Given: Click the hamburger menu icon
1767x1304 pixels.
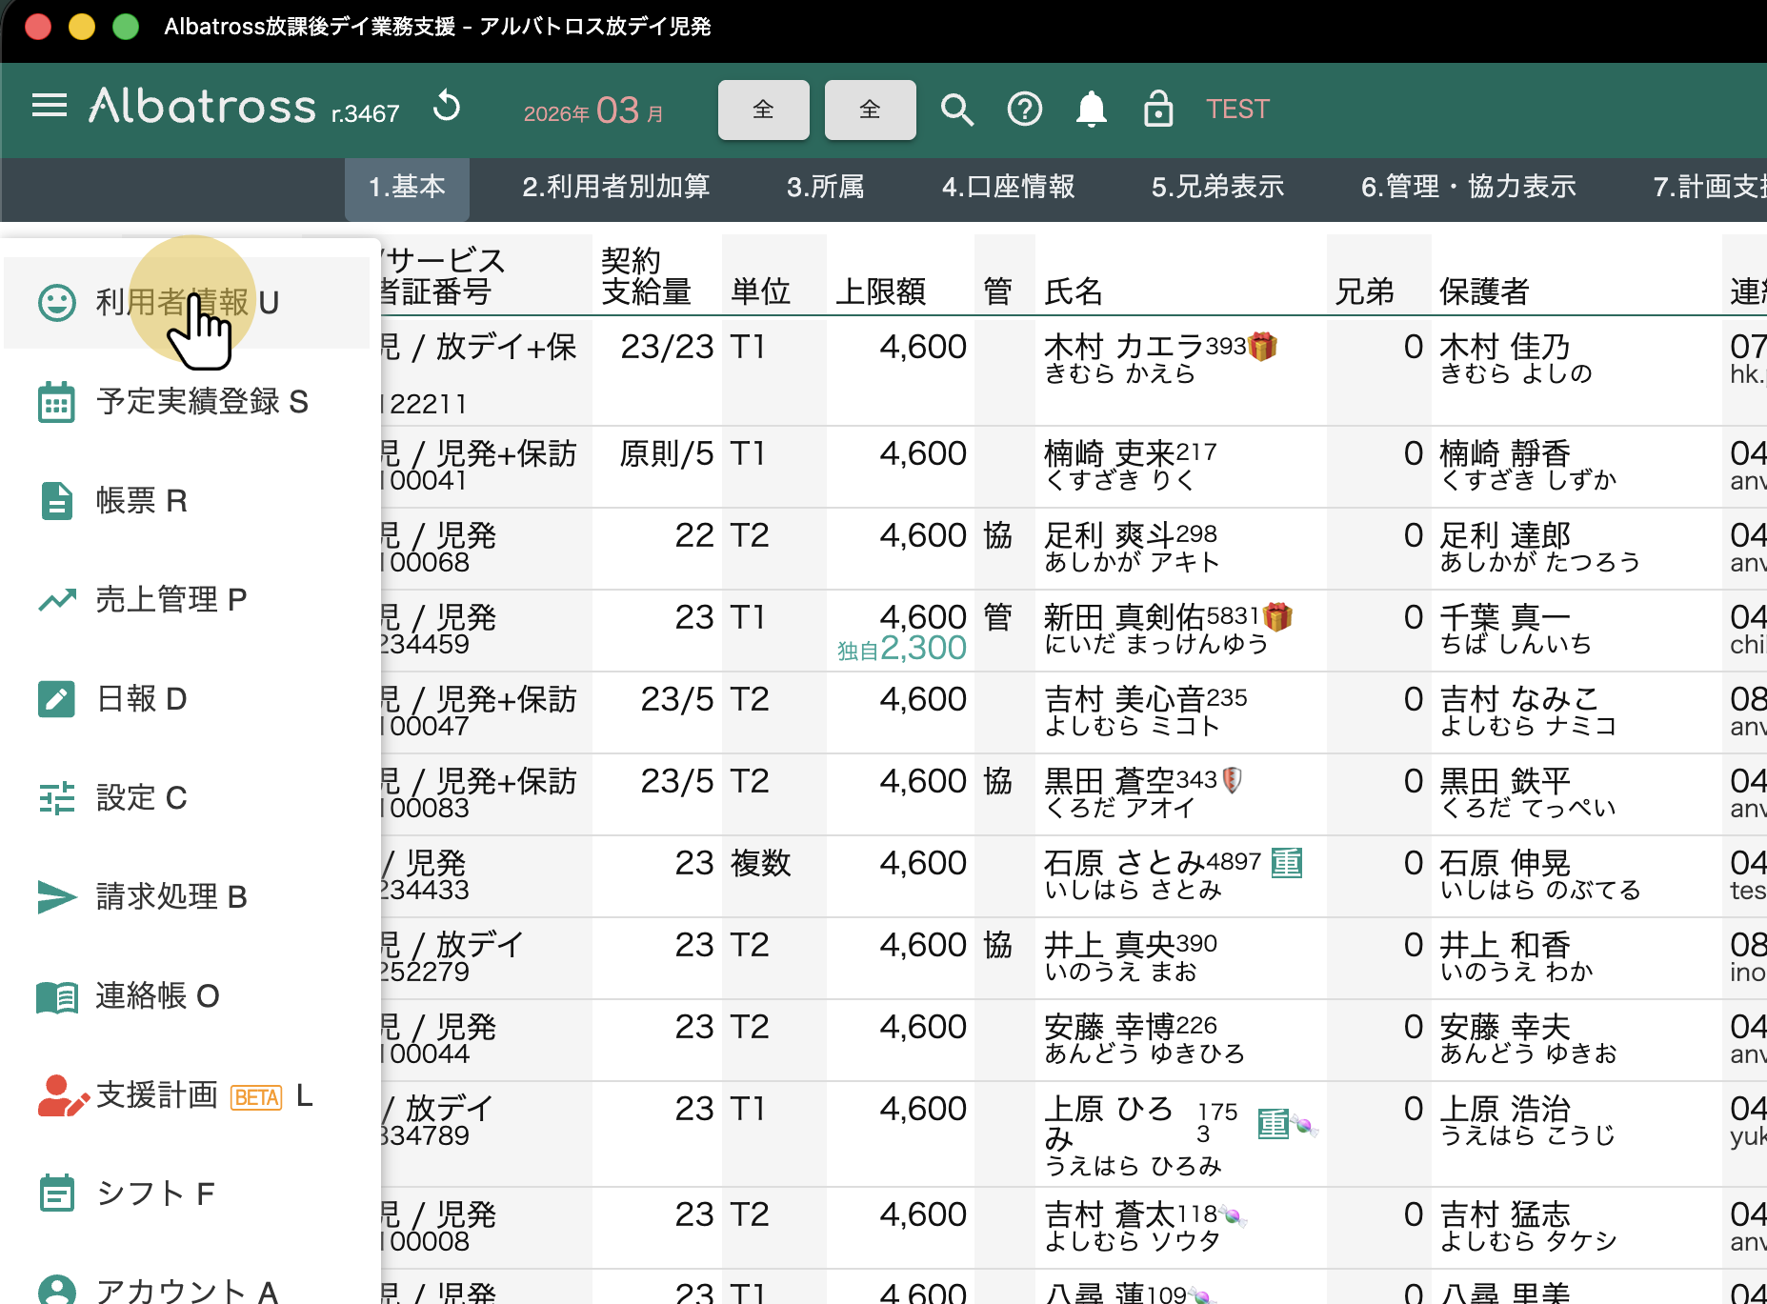Looking at the screenshot, I should (x=50, y=106).
